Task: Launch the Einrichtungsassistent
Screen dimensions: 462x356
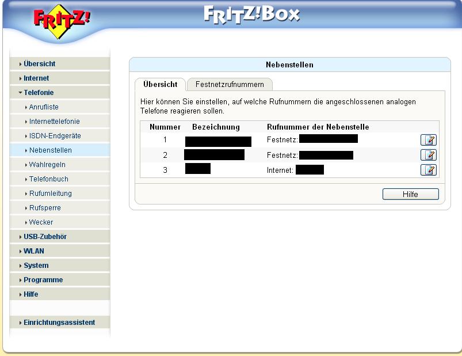Action: coord(60,323)
